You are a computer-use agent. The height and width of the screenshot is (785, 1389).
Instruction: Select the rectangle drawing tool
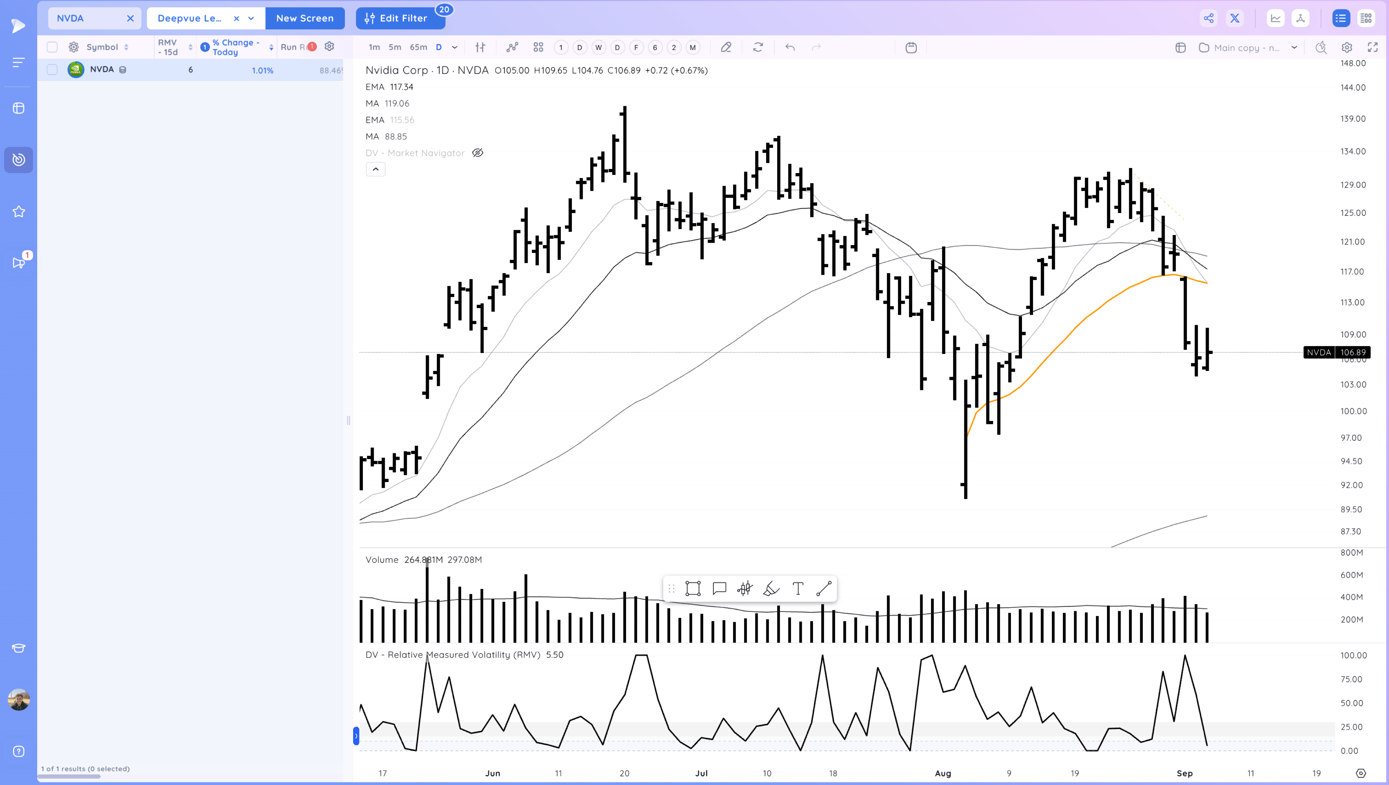click(693, 588)
